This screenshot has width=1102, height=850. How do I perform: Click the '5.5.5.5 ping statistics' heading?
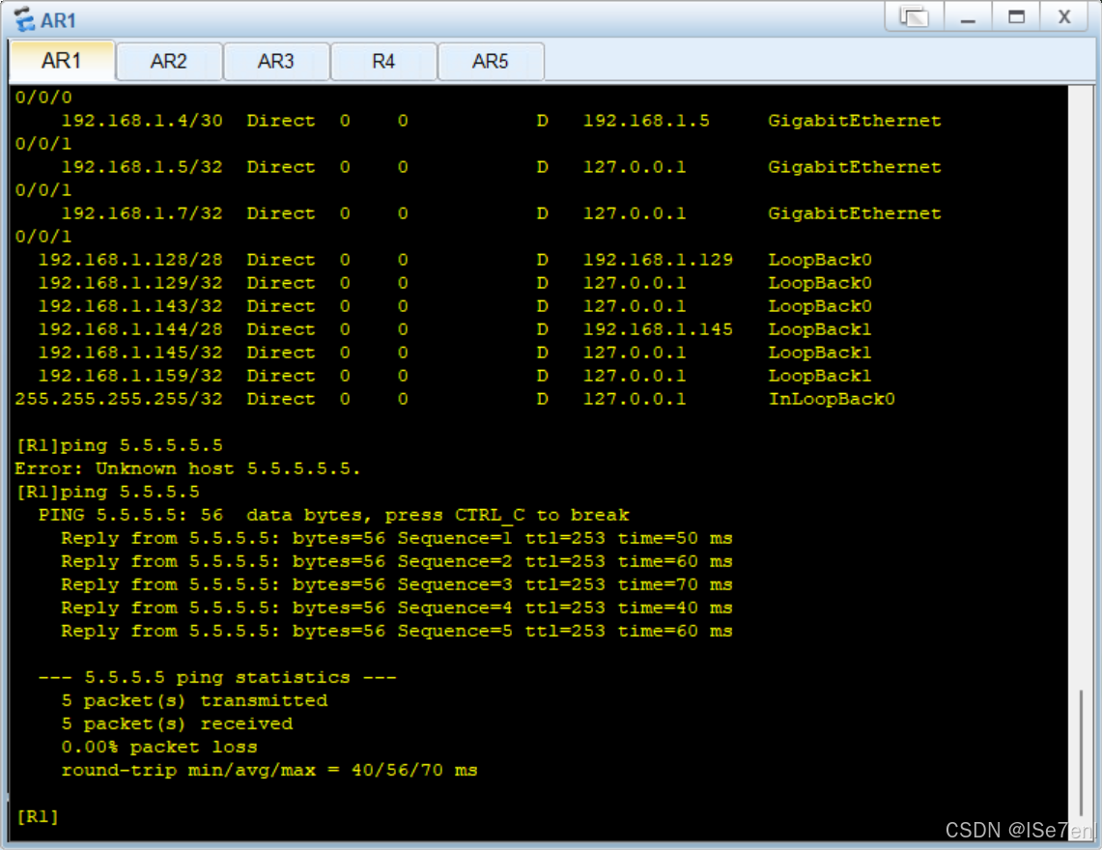(x=217, y=677)
